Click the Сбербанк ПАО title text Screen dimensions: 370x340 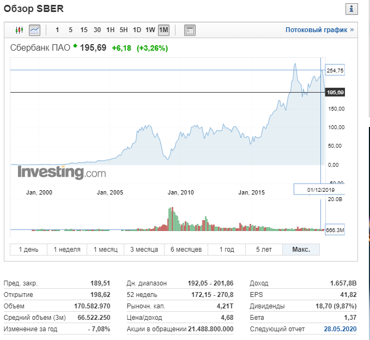40,48
